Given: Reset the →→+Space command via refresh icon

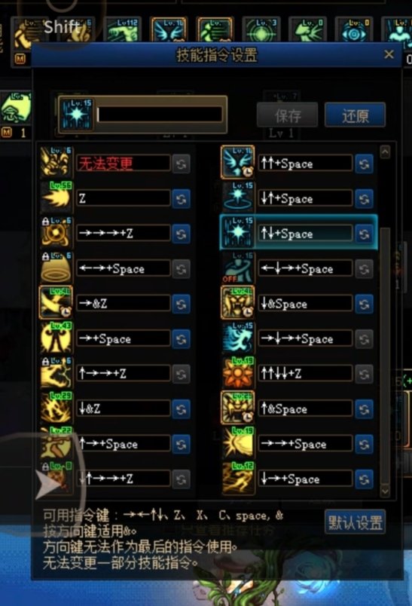Looking at the screenshot, I should (x=364, y=444).
